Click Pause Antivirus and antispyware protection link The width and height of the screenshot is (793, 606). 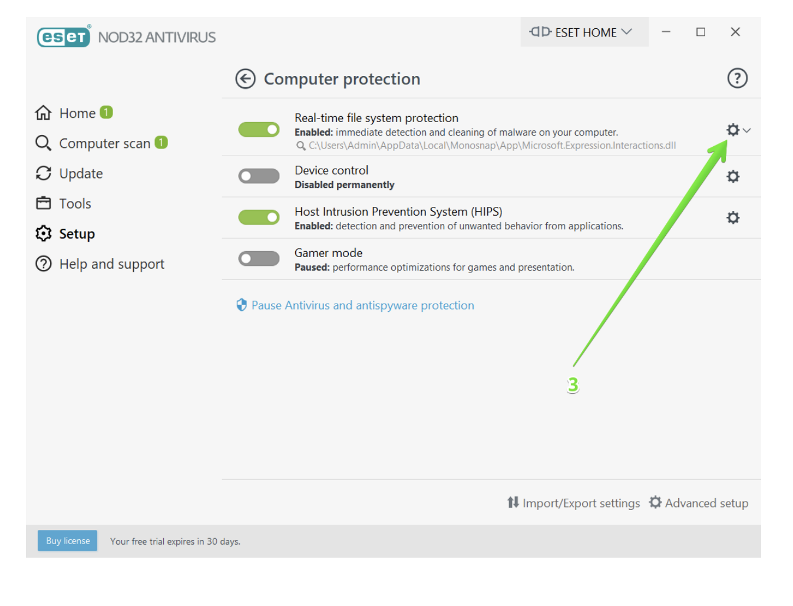362,305
